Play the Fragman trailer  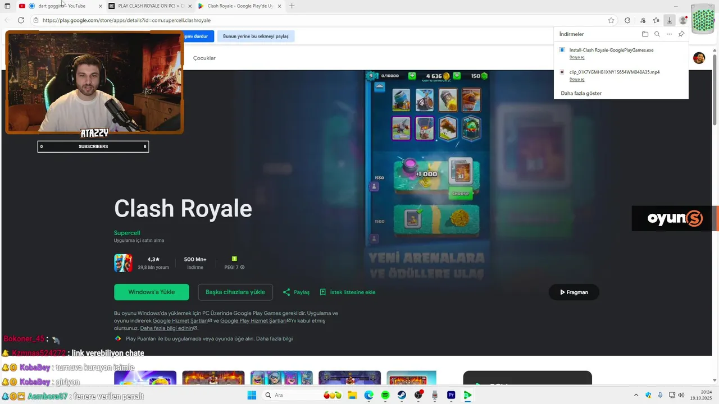point(574,292)
